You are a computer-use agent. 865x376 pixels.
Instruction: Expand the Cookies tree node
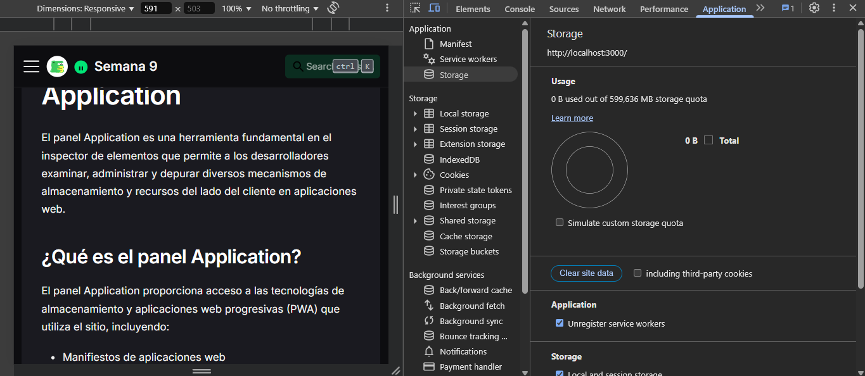point(415,175)
